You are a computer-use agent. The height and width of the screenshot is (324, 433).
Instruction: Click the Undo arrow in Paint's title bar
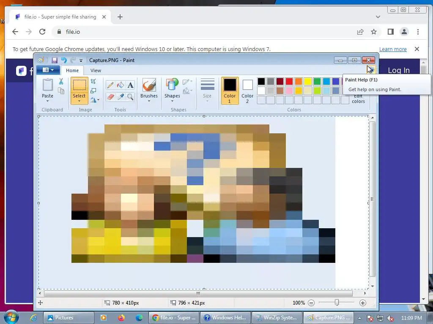[x=64, y=60]
